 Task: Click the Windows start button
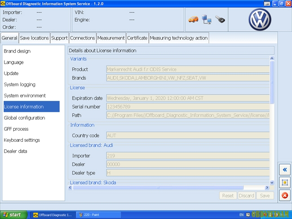(13, 215)
